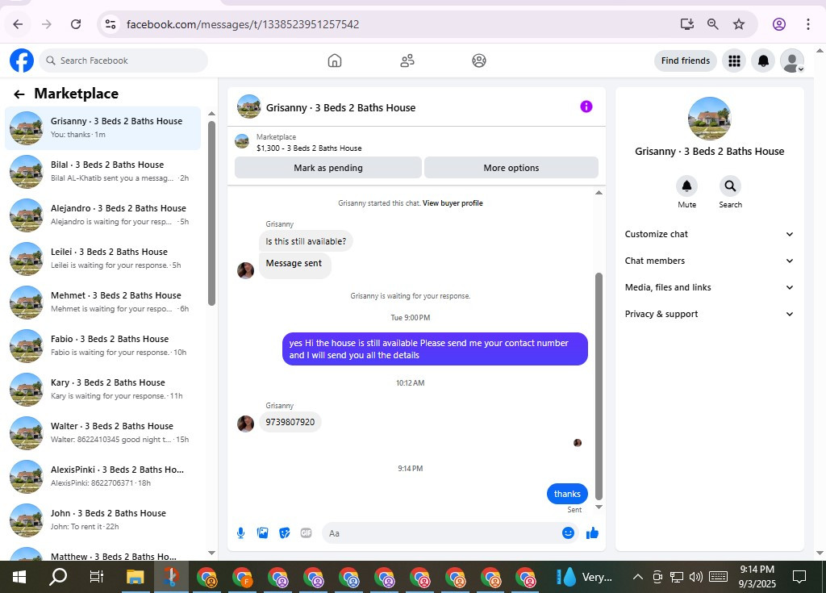Open File Explorer from taskbar
826x593 pixels.
click(136, 577)
